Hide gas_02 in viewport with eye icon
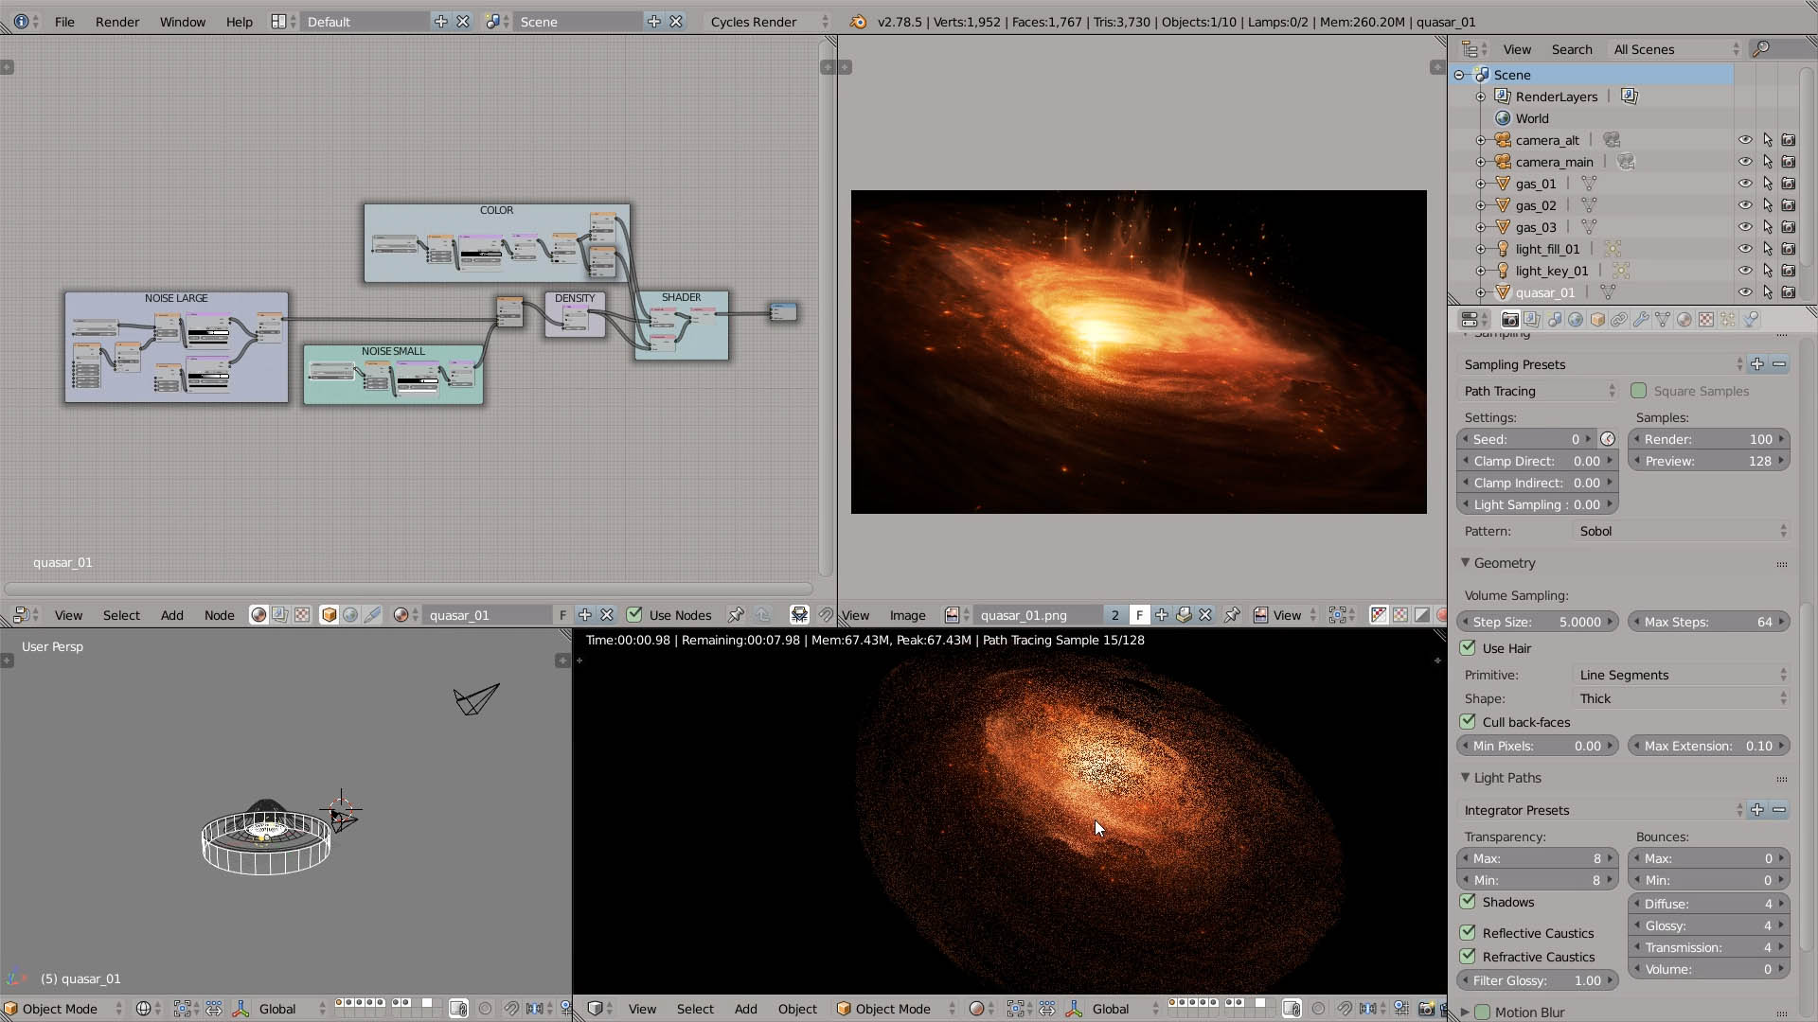Screen dimensions: 1818x1022 1745,205
